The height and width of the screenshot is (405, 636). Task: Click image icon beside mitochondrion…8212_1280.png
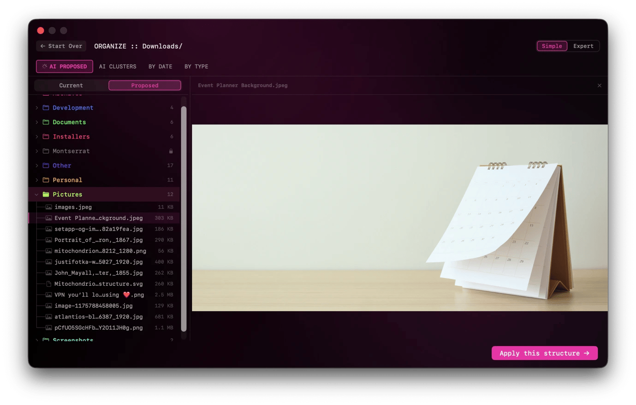tap(48, 251)
